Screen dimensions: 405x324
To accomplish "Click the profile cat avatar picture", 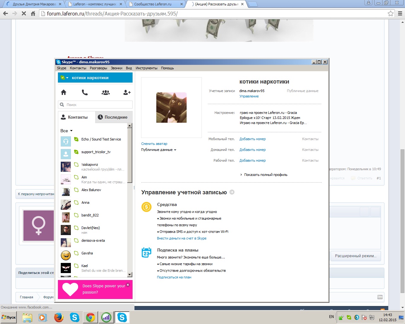I will click(x=171, y=108).
